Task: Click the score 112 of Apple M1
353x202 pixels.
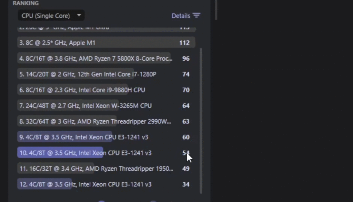Action: coord(184,43)
